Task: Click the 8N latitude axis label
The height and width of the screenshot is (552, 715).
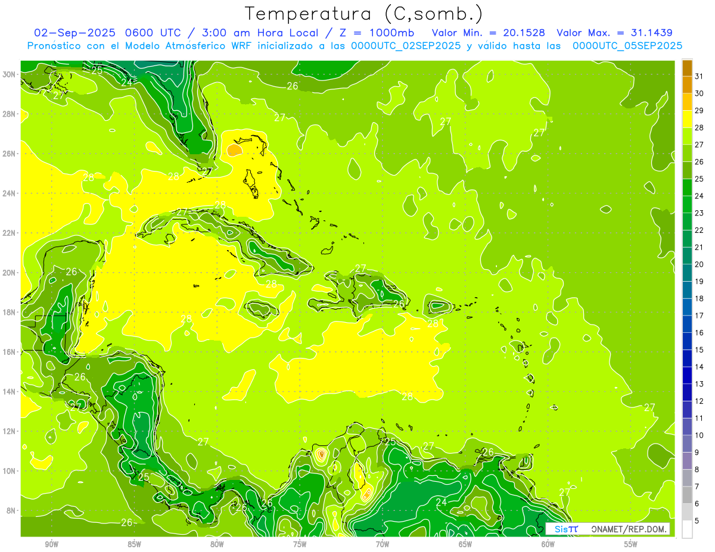Action: (11, 510)
